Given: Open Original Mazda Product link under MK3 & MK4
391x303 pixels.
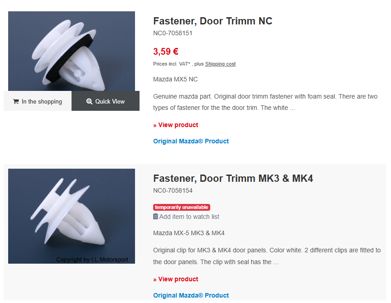Looking at the screenshot, I should 191,295.
